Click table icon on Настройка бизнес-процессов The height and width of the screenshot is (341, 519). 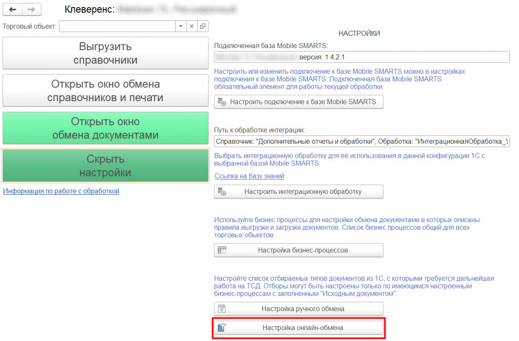pos(222,250)
